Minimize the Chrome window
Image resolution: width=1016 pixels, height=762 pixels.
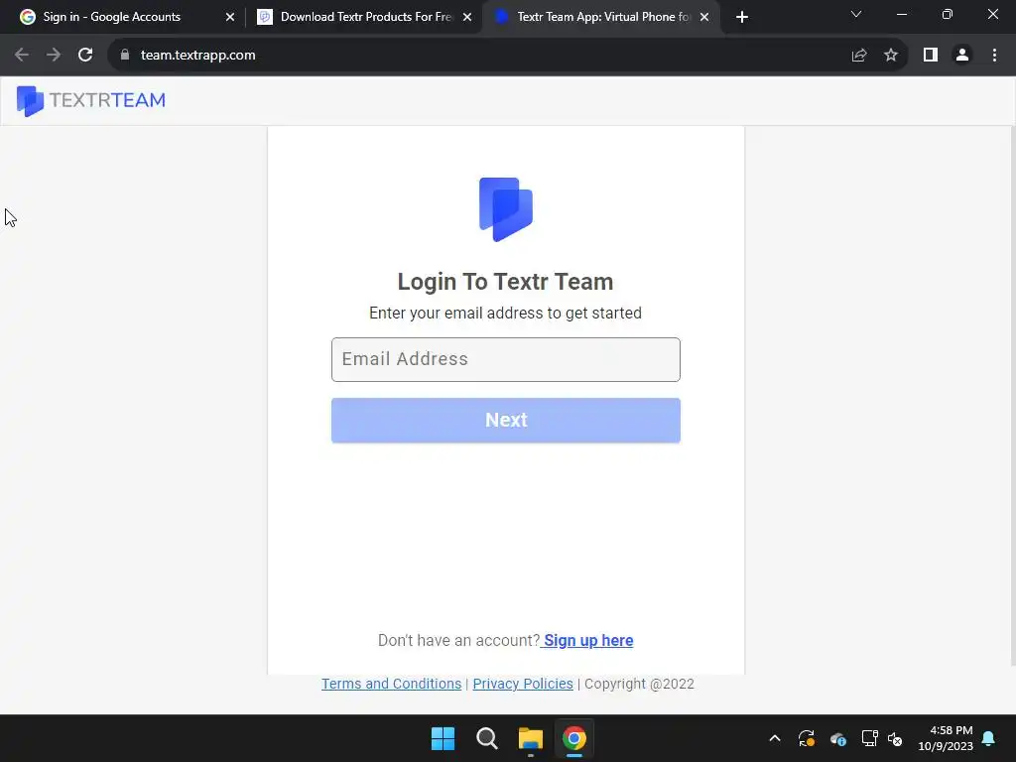coord(902,14)
